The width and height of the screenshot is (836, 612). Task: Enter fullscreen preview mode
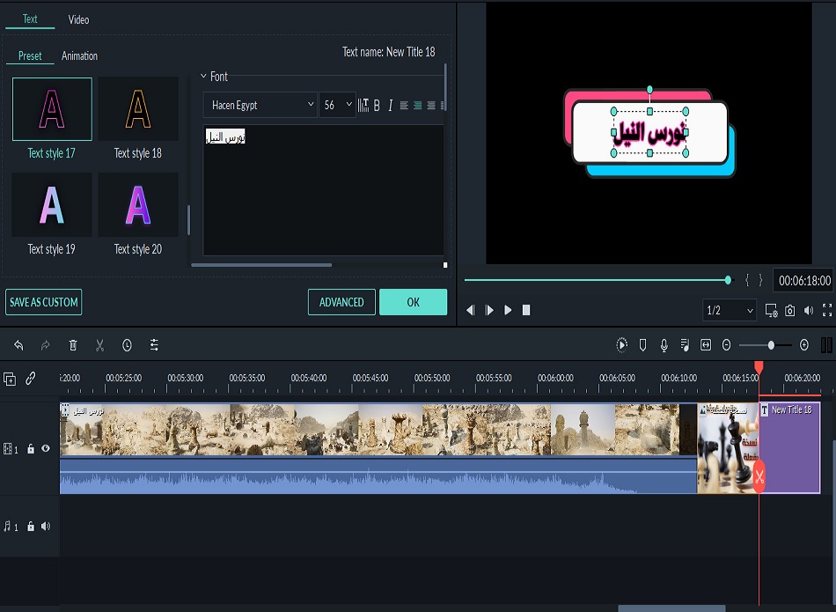[826, 311]
